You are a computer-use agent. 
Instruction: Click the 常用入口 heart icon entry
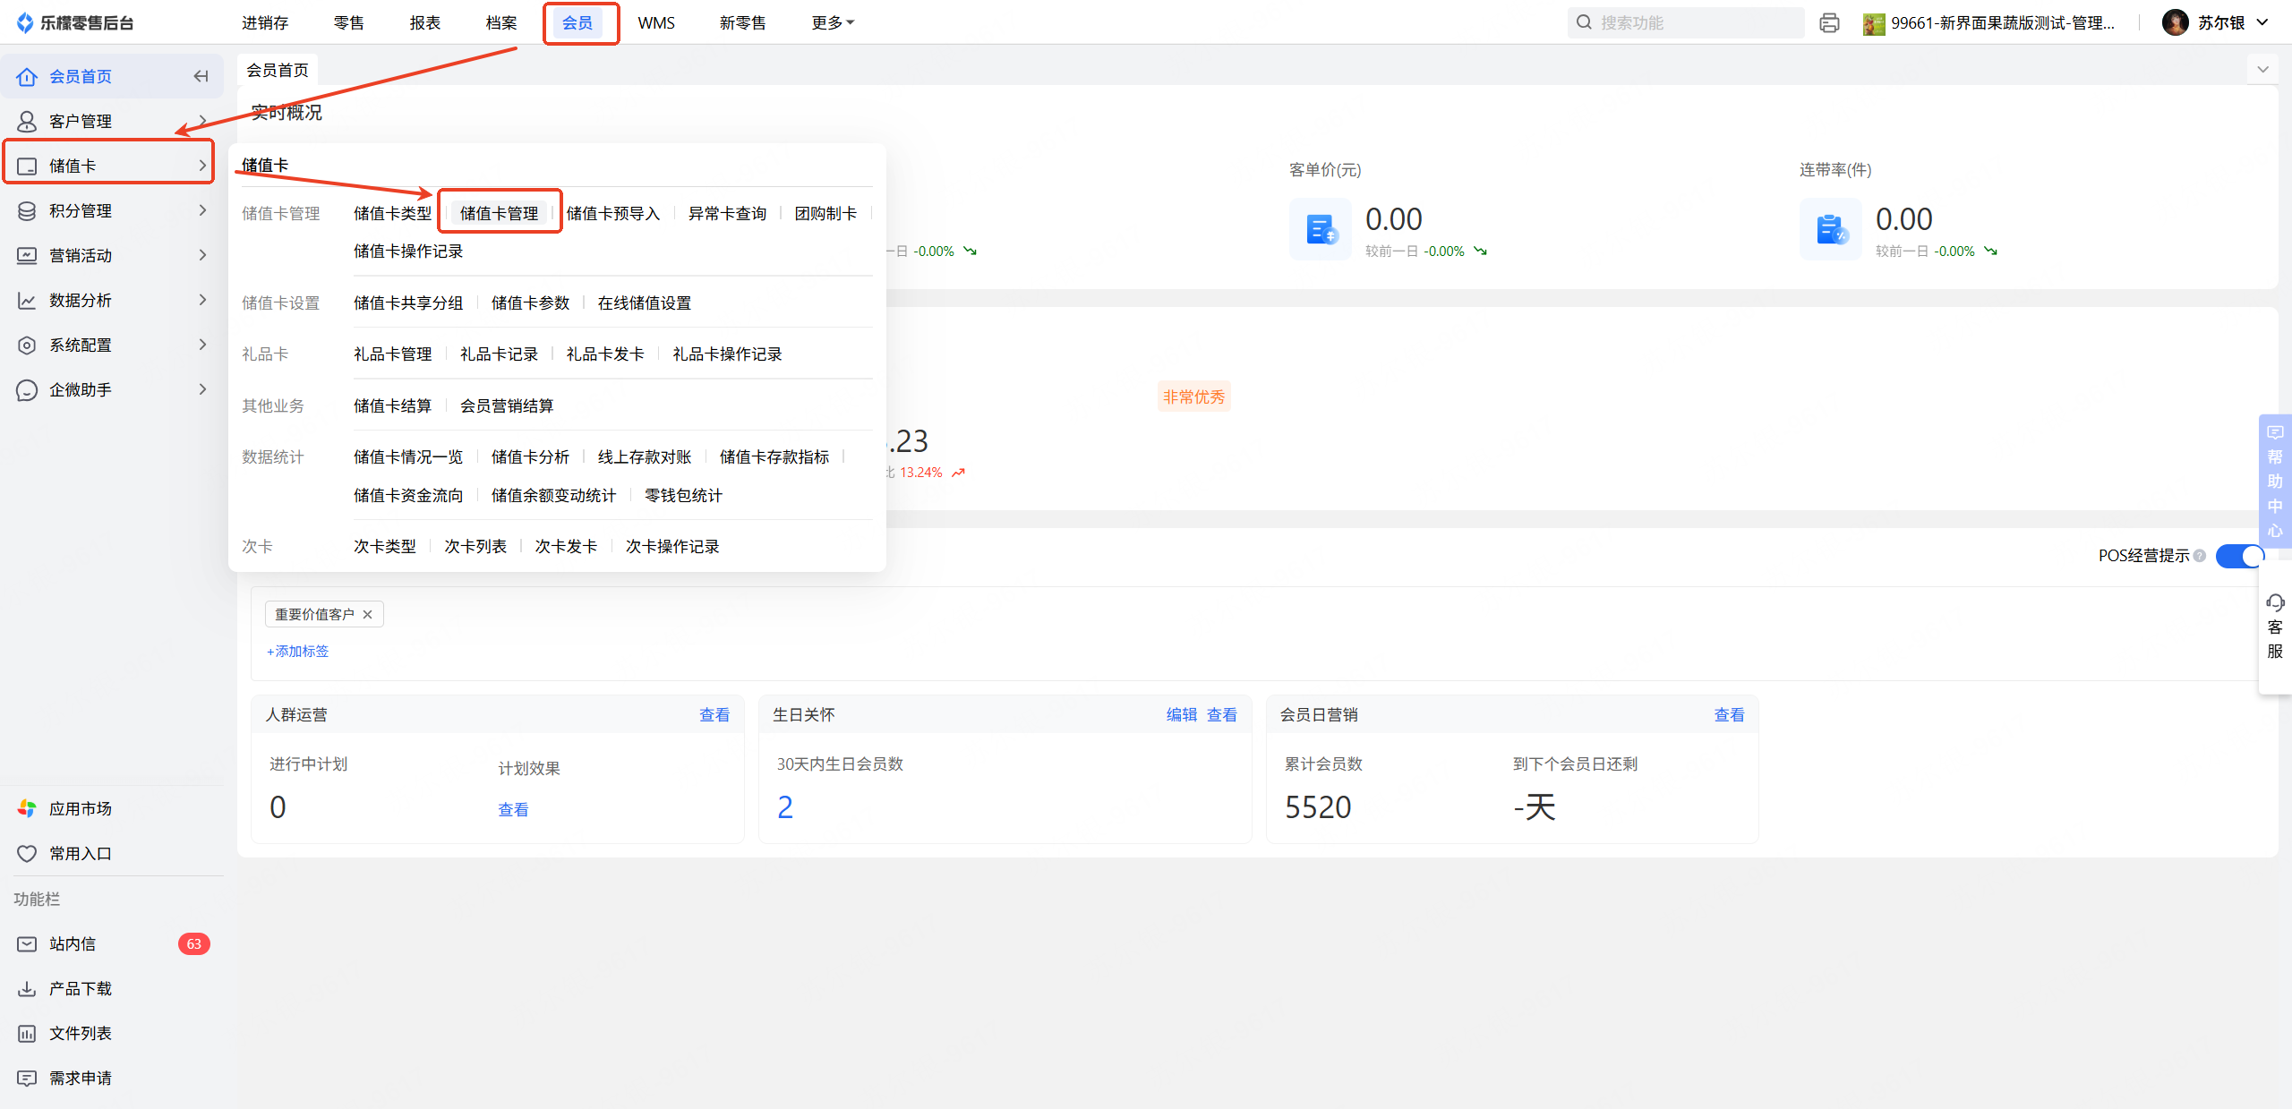(x=80, y=853)
